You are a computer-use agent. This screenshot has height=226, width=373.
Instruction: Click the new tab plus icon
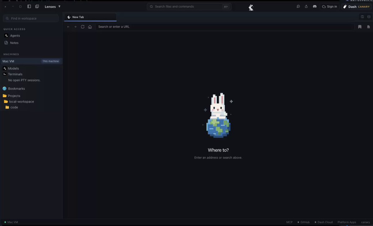[37, 7]
